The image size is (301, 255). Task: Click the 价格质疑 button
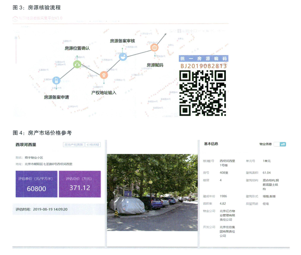click(x=93, y=145)
